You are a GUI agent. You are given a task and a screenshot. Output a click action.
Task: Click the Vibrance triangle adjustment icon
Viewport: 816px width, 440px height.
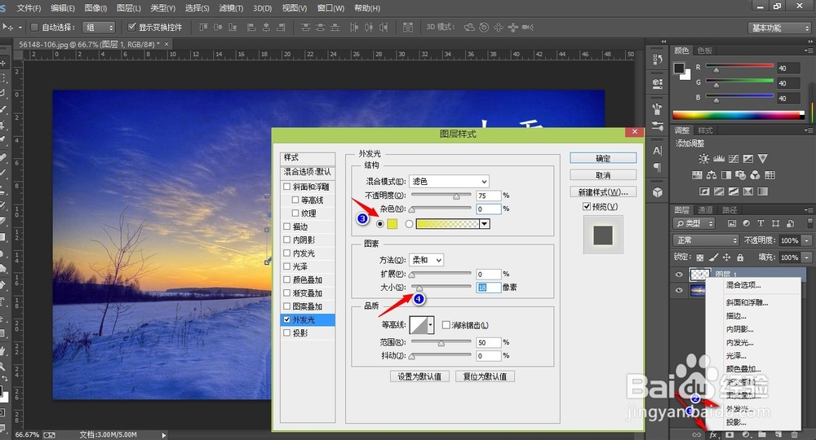763,158
